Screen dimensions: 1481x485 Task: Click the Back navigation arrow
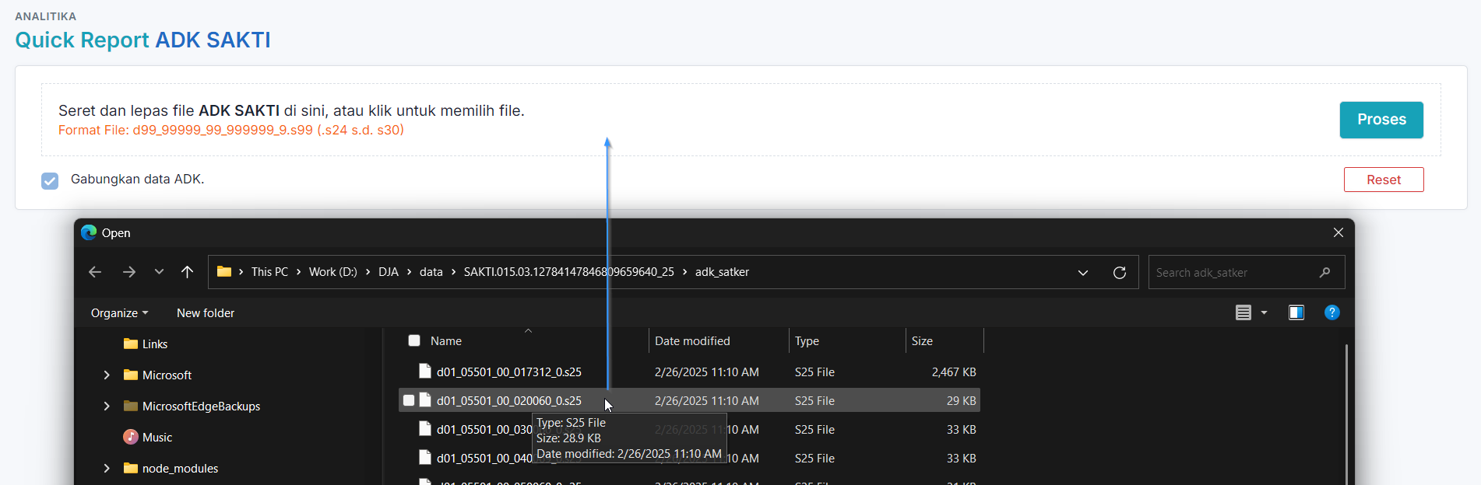[x=95, y=272]
